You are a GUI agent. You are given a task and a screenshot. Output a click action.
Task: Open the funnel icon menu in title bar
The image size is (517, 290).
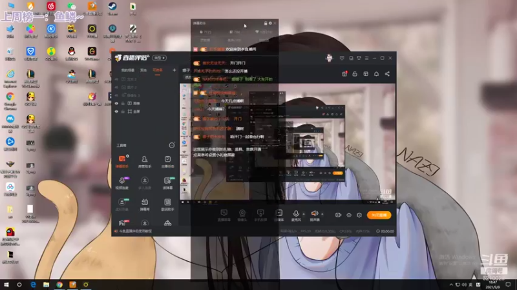point(359,58)
